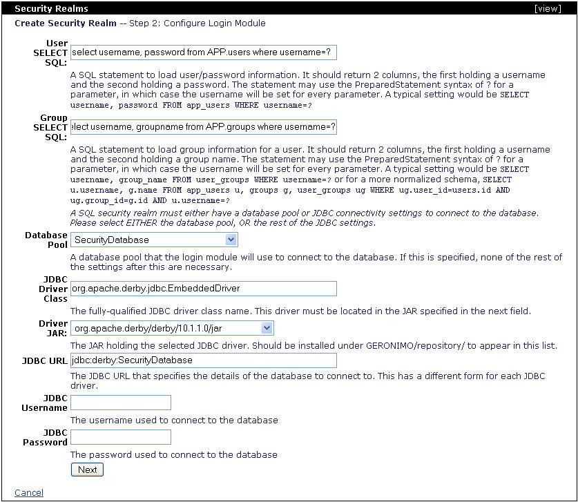Click the 'JDBC URL' label
This screenshot has width=578, height=502.
coord(45,361)
